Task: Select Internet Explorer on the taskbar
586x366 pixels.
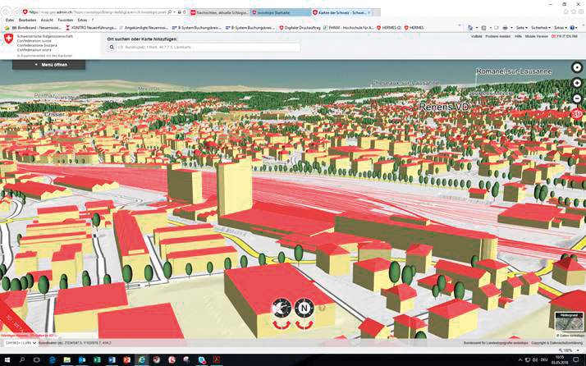Action: 142,360
